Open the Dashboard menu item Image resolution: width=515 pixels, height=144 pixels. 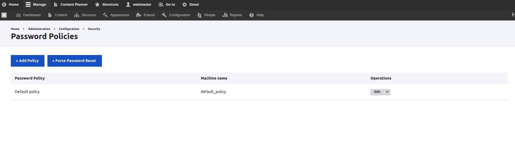pyautogui.click(x=28, y=15)
